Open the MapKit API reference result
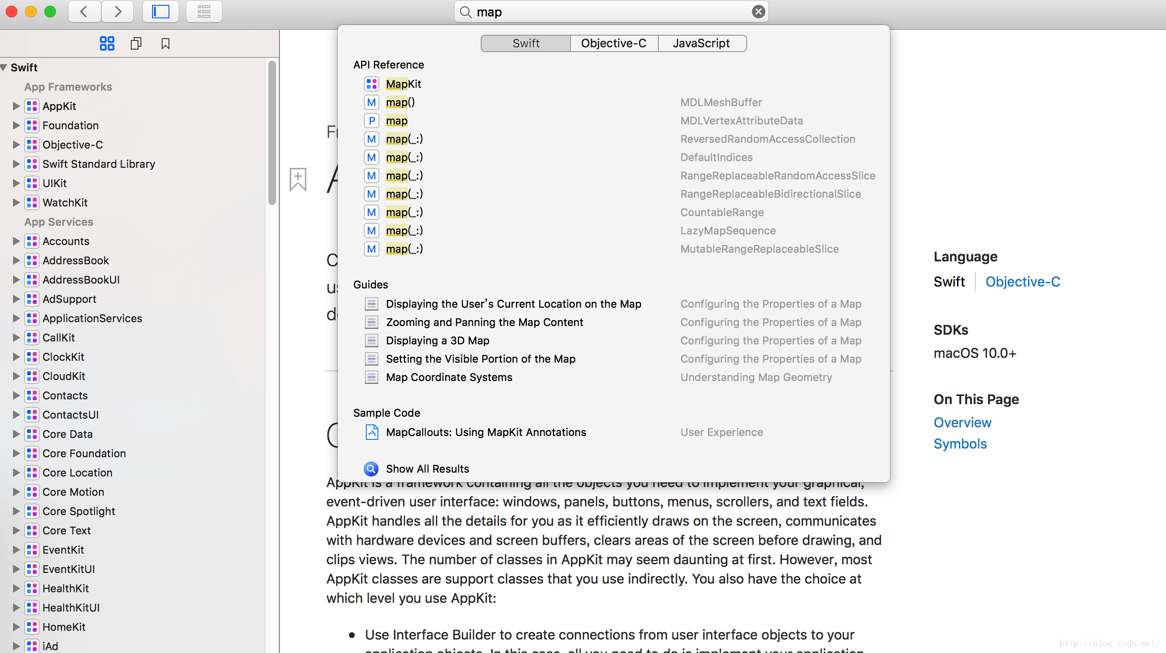 click(403, 84)
